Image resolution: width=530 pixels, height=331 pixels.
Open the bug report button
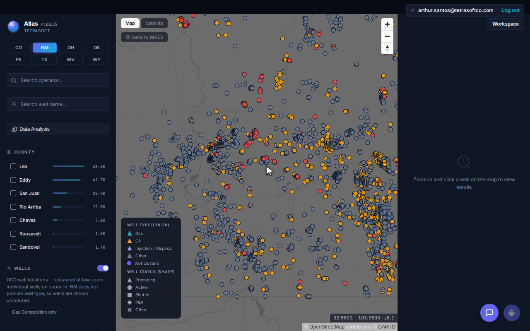coord(511,312)
